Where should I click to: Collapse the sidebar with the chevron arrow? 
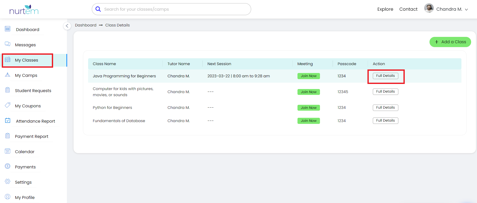(x=67, y=26)
